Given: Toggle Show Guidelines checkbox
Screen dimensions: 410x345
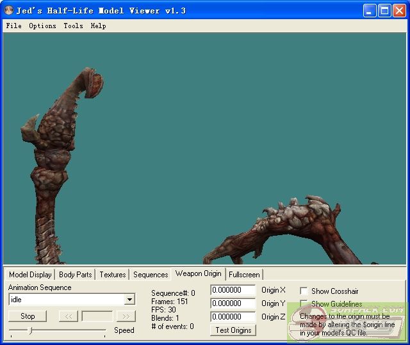Looking at the screenshot, I should [304, 303].
